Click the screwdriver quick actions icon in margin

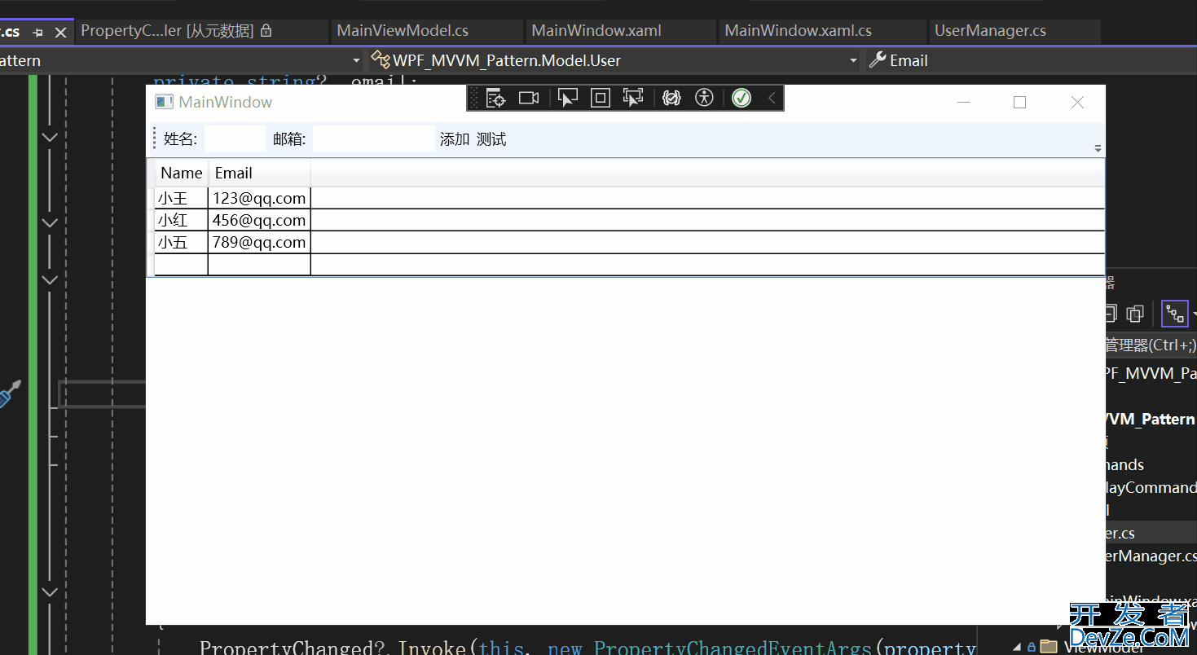[x=9, y=393]
